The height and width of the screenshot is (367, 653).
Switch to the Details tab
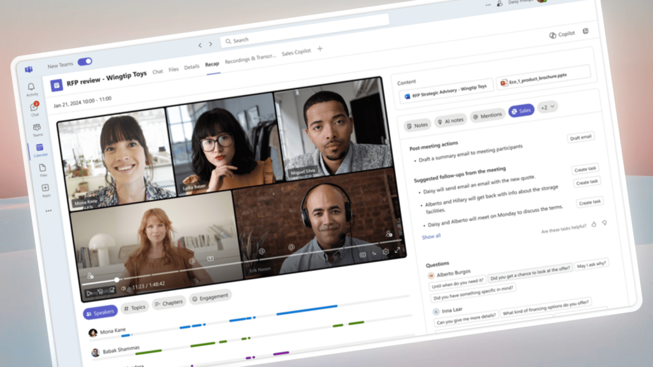(x=191, y=67)
